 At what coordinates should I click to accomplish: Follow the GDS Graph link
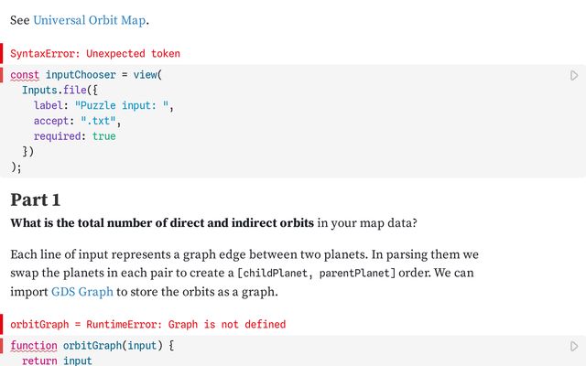[x=82, y=291]
